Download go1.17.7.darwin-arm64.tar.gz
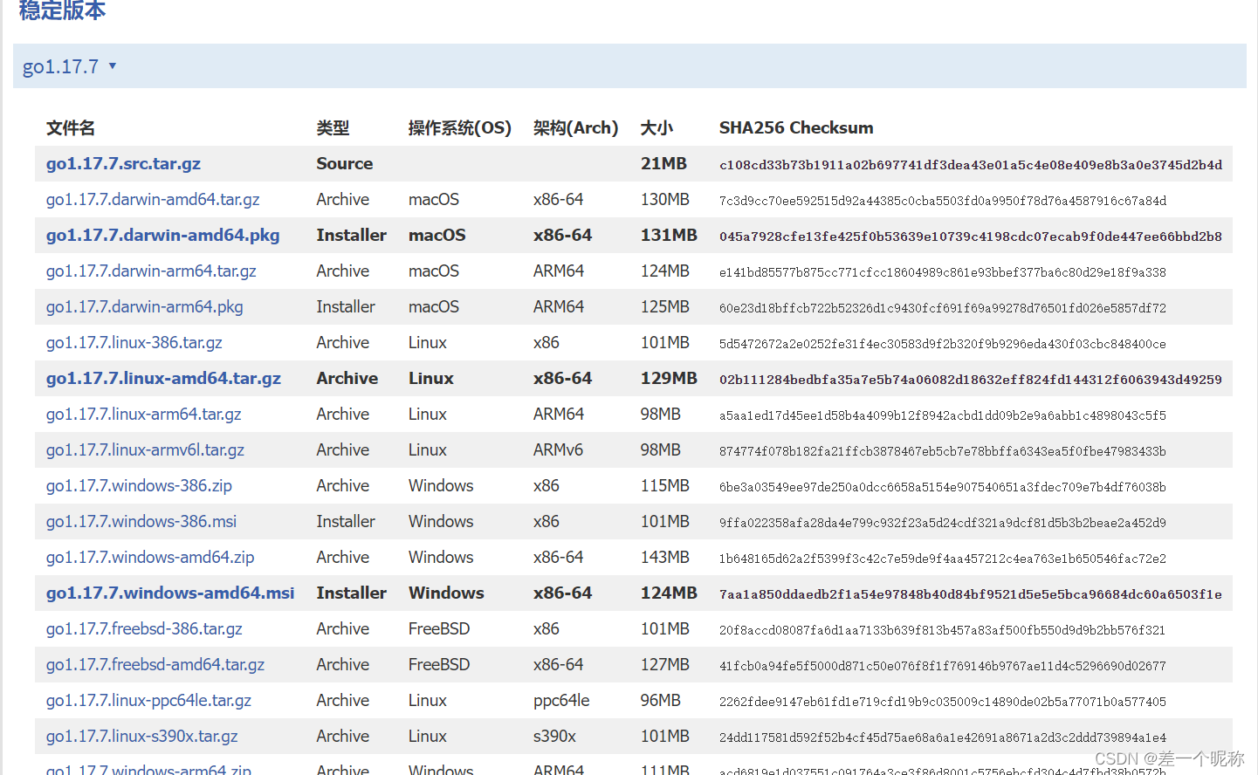Viewport: 1258px width, 775px height. pos(151,271)
